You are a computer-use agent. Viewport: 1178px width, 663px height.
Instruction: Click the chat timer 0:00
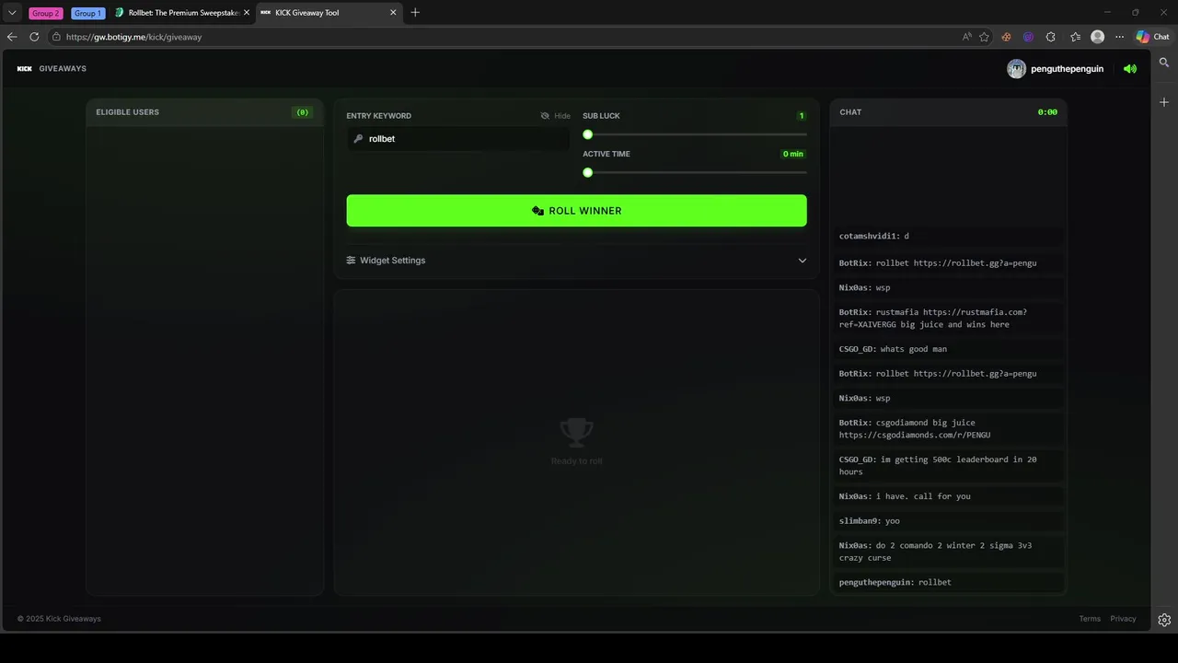(1047, 112)
